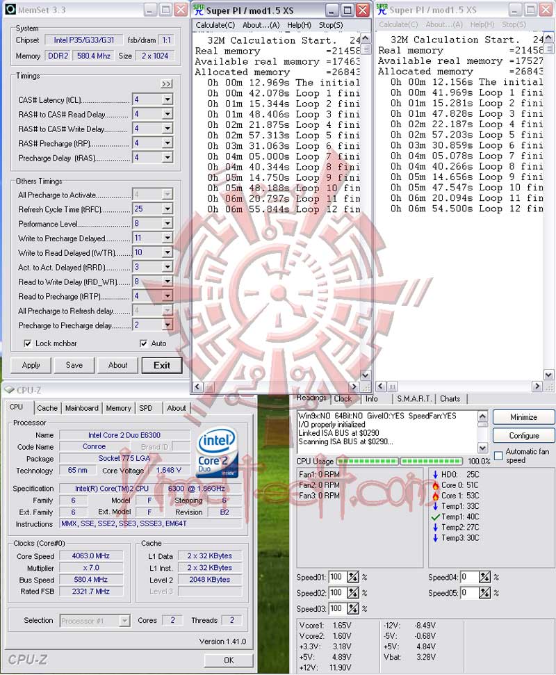Open the CPU-Z processor Selection dropdown

point(124,621)
